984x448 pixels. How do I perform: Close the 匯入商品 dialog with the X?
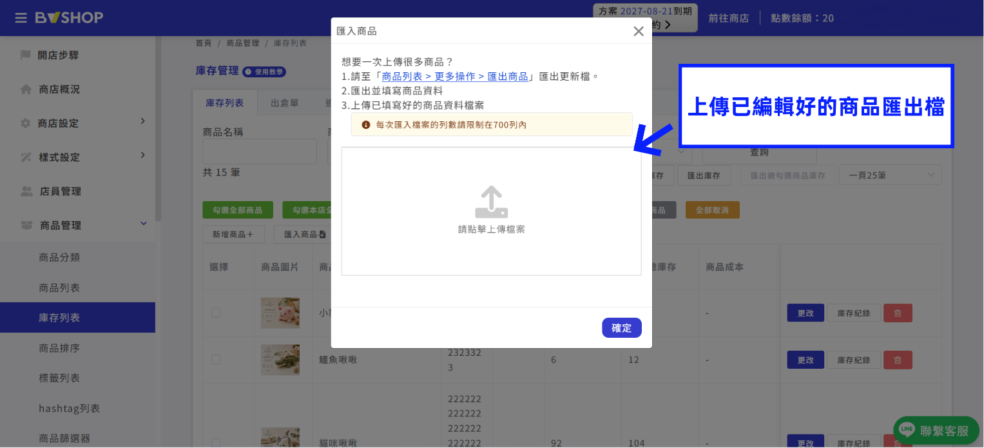tap(639, 31)
